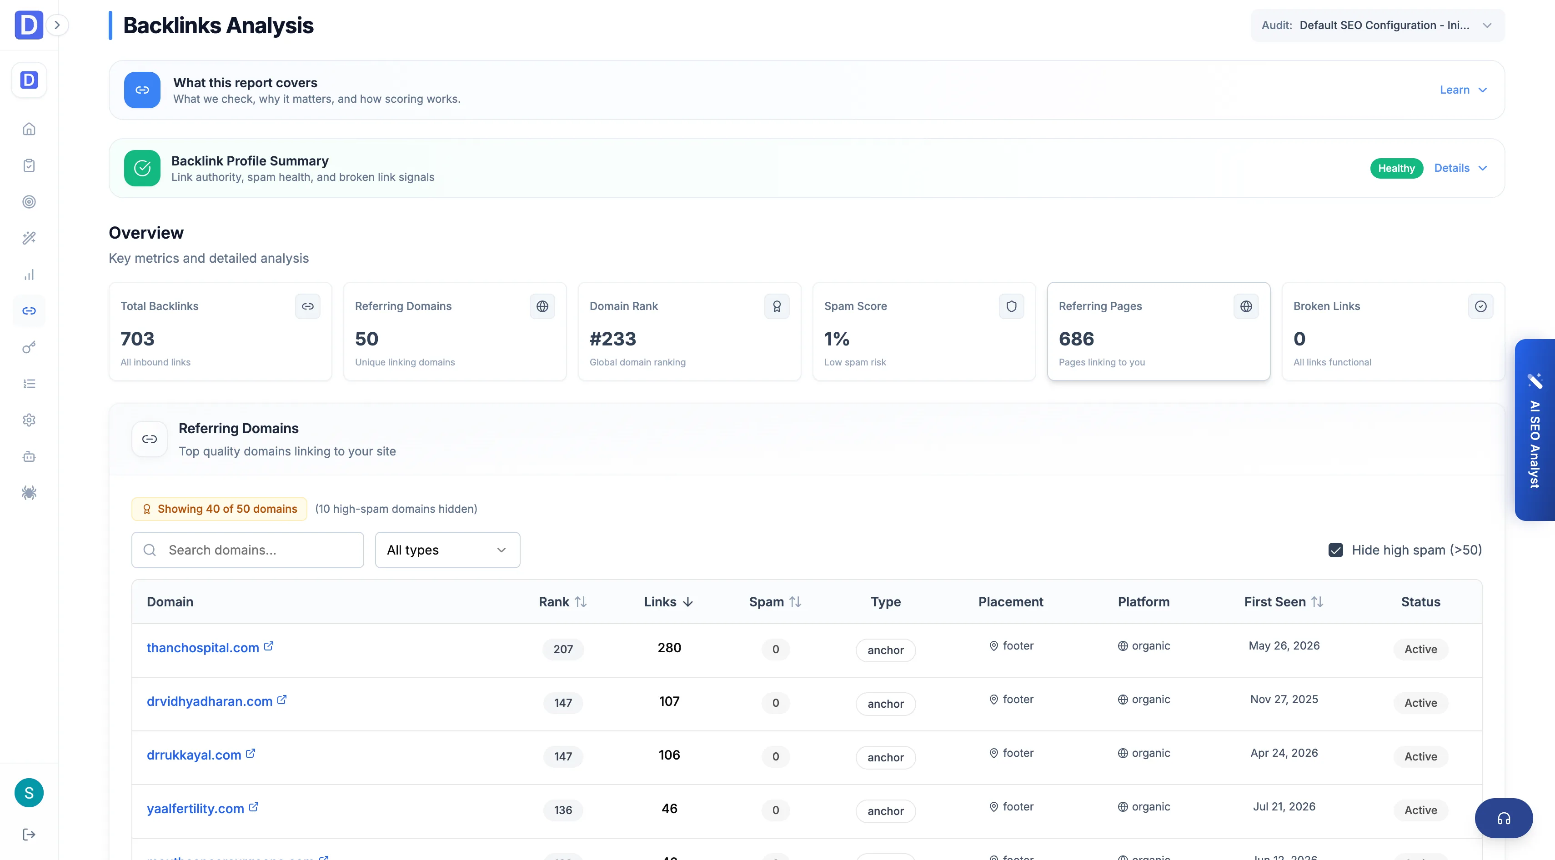This screenshot has height=860, width=1555.
Task: Click the D logo at top of sidebar
Action: pos(28,25)
